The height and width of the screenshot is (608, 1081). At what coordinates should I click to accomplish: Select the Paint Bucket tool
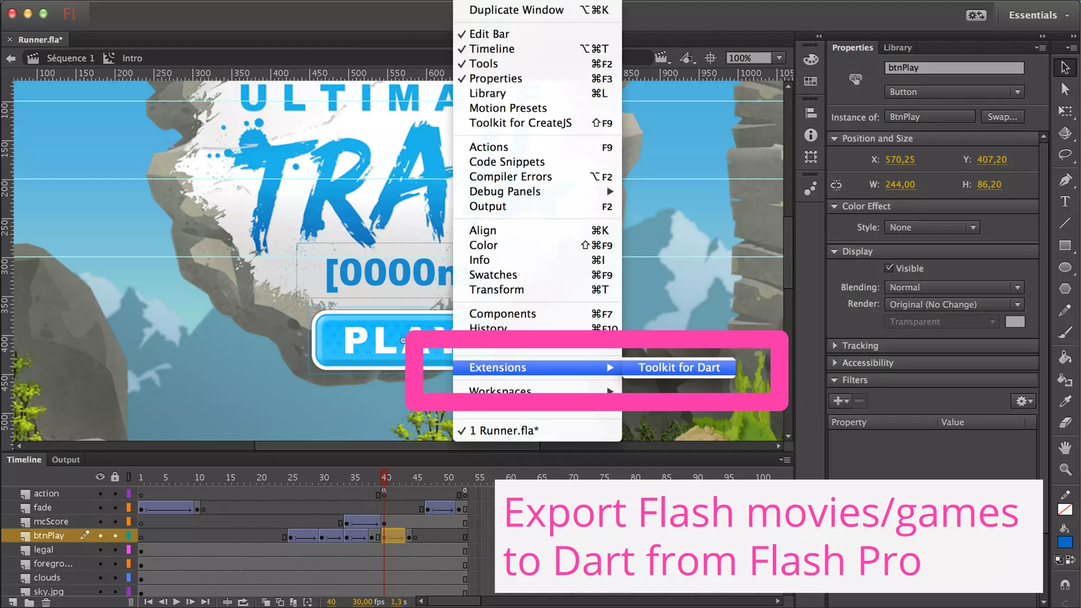pos(1065,357)
